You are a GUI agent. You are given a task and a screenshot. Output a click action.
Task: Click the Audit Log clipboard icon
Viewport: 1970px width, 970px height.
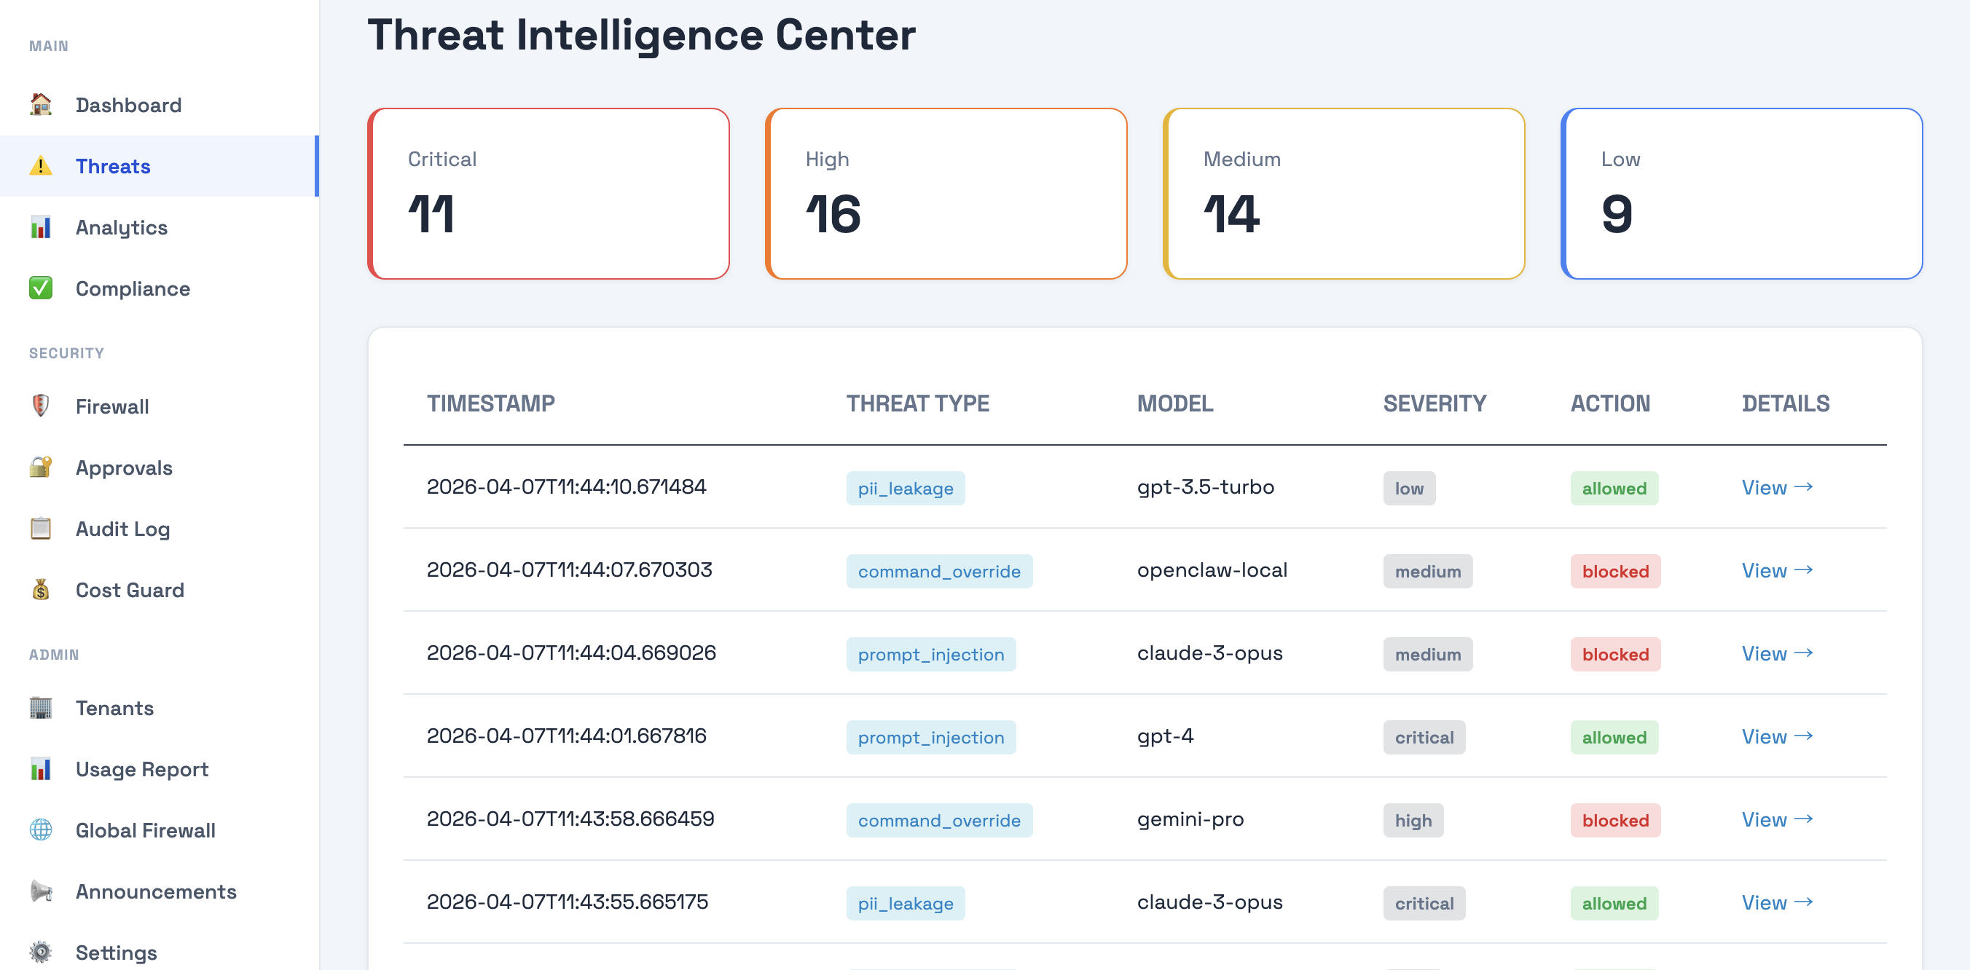coord(41,528)
